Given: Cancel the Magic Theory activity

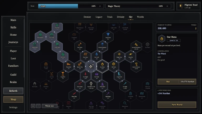Looking at the screenshot, I should point(167,6).
